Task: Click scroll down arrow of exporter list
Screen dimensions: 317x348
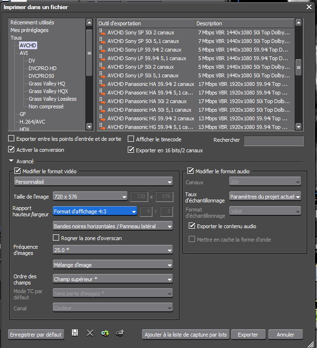Action: pyautogui.click(x=298, y=127)
